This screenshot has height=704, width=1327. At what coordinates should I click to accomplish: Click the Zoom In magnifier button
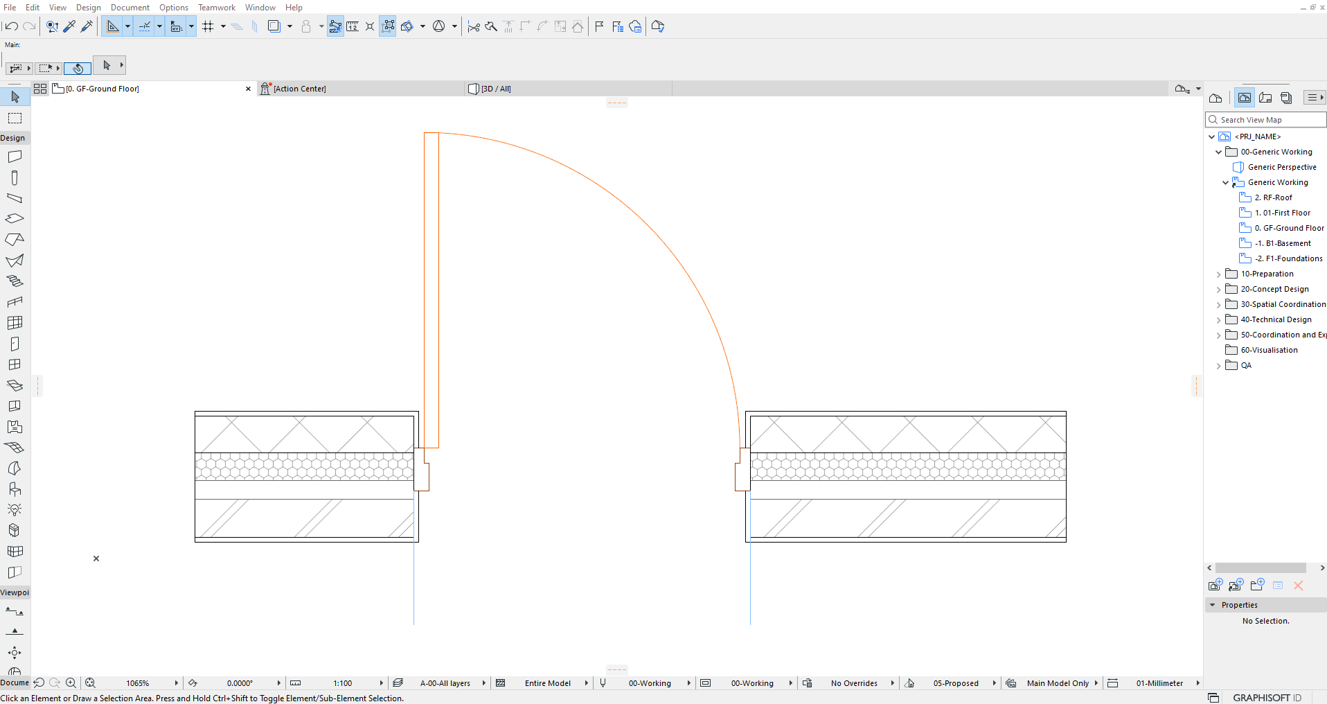point(71,683)
